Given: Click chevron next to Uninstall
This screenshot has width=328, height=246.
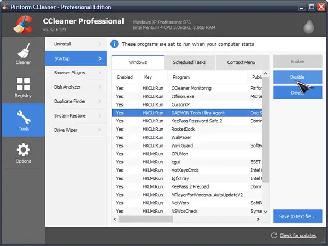Looking at the screenshot, I should tap(99, 44).
